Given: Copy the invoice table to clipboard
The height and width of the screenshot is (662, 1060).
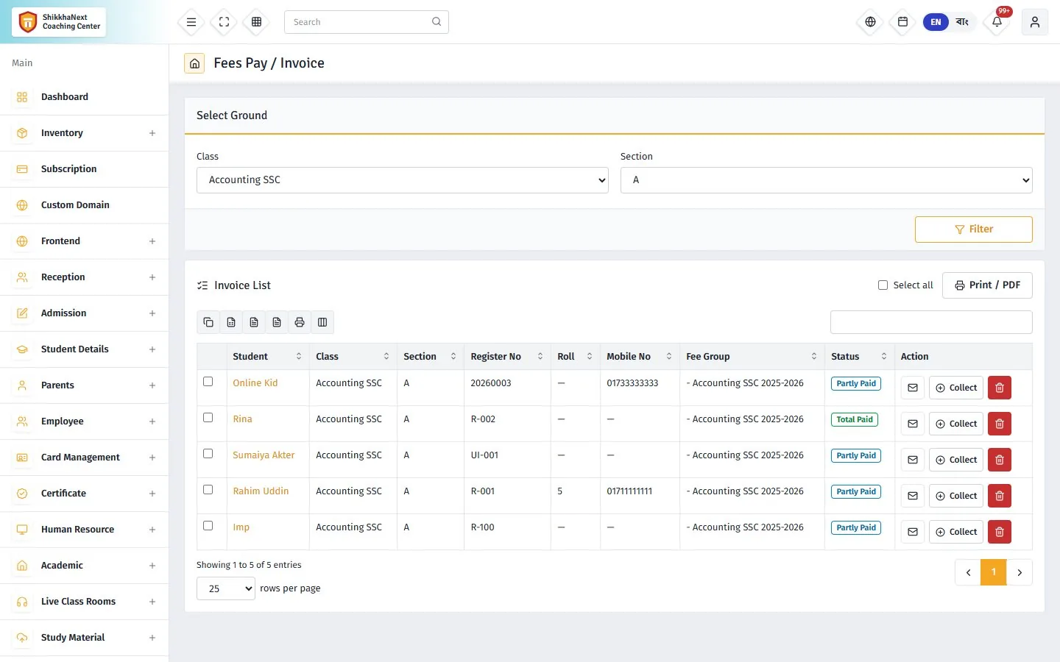Looking at the screenshot, I should click(x=208, y=322).
